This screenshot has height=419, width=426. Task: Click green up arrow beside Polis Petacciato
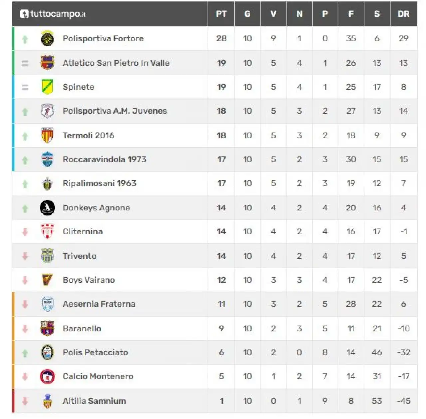pyautogui.click(x=25, y=353)
